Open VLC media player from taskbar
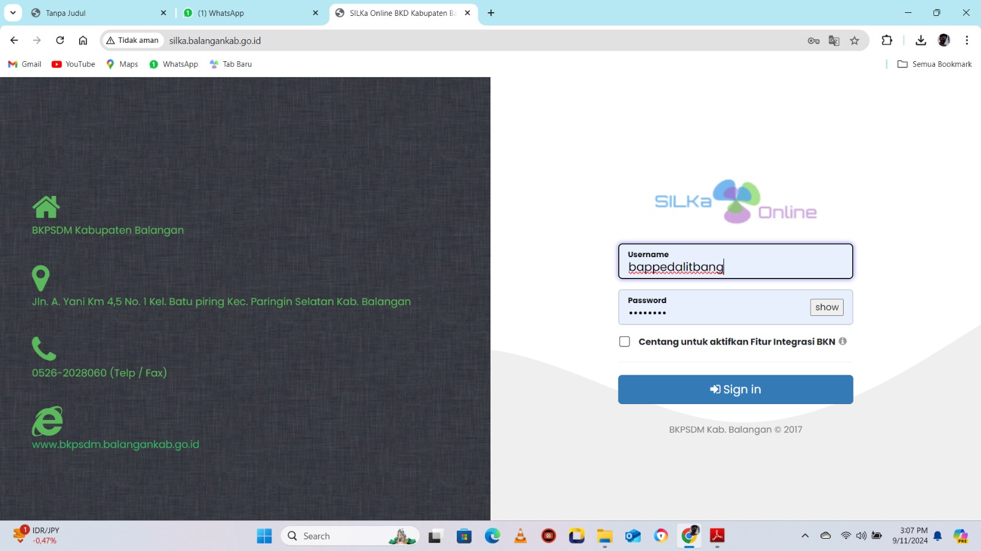This screenshot has height=551, width=981. pyautogui.click(x=521, y=536)
